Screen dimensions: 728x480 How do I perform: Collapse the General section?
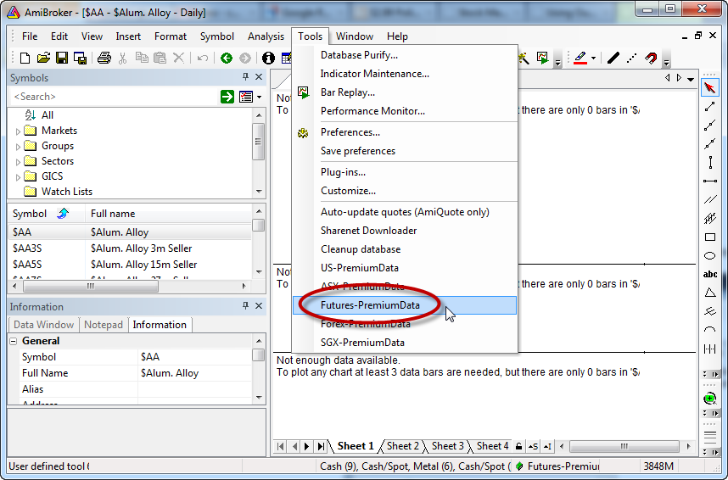coord(14,341)
